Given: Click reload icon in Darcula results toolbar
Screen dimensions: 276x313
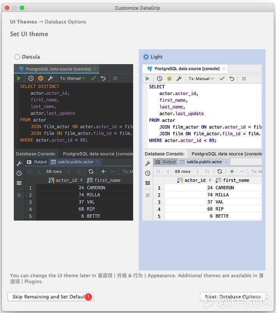Looking at the screenshot, I should click(91, 171).
